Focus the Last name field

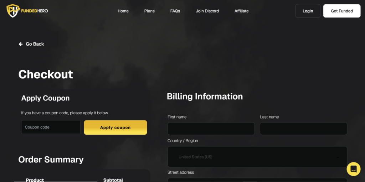point(304,129)
